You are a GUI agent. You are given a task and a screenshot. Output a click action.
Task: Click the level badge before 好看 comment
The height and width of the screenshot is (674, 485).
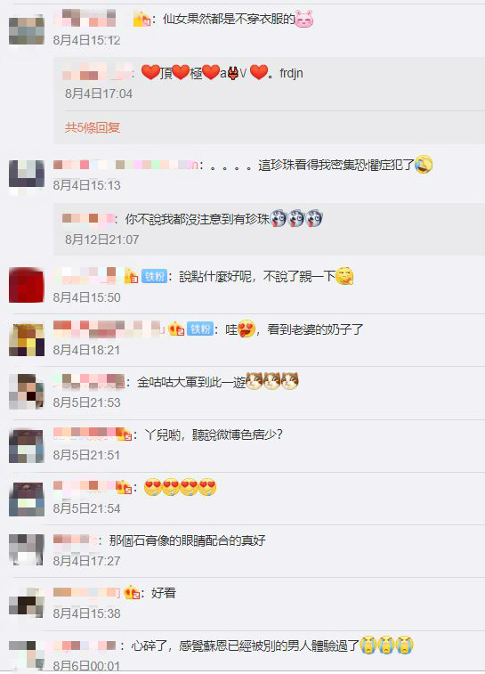[x=133, y=593]
